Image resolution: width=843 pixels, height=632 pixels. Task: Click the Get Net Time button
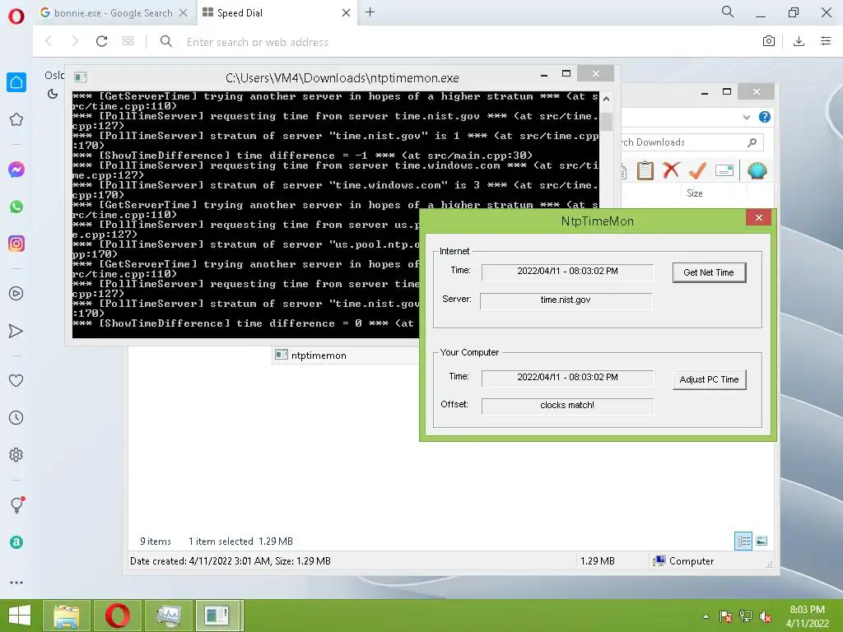(709, 272)
